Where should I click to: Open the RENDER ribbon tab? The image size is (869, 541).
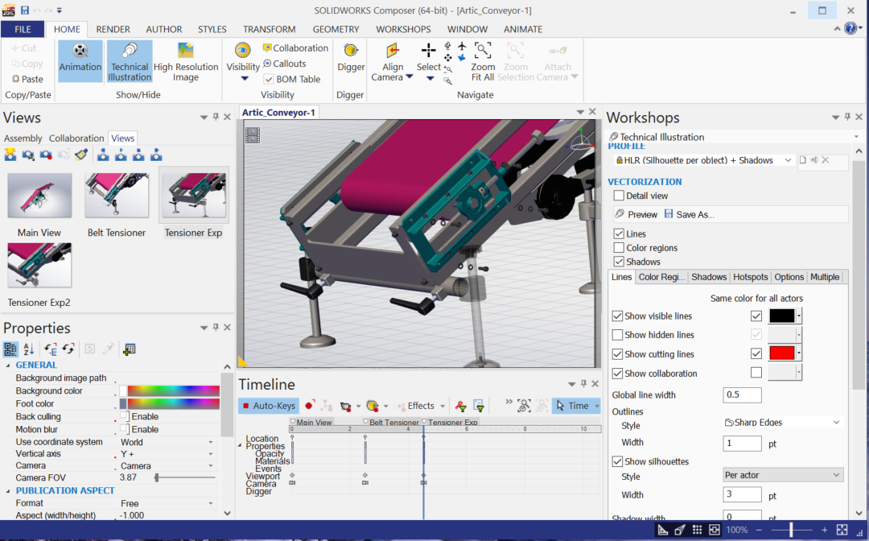[x=113, y=29]
